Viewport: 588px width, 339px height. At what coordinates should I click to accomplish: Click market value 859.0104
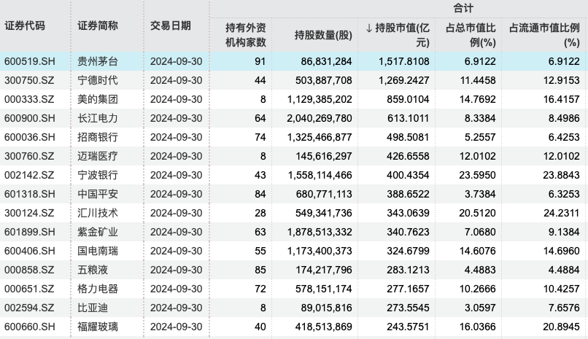pyautogui.click(x=408, y=99)
